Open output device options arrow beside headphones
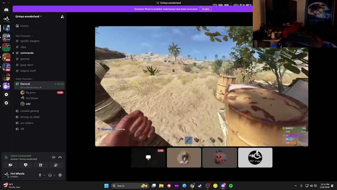Viewport: 337px width, 190px height. (54, 175)
